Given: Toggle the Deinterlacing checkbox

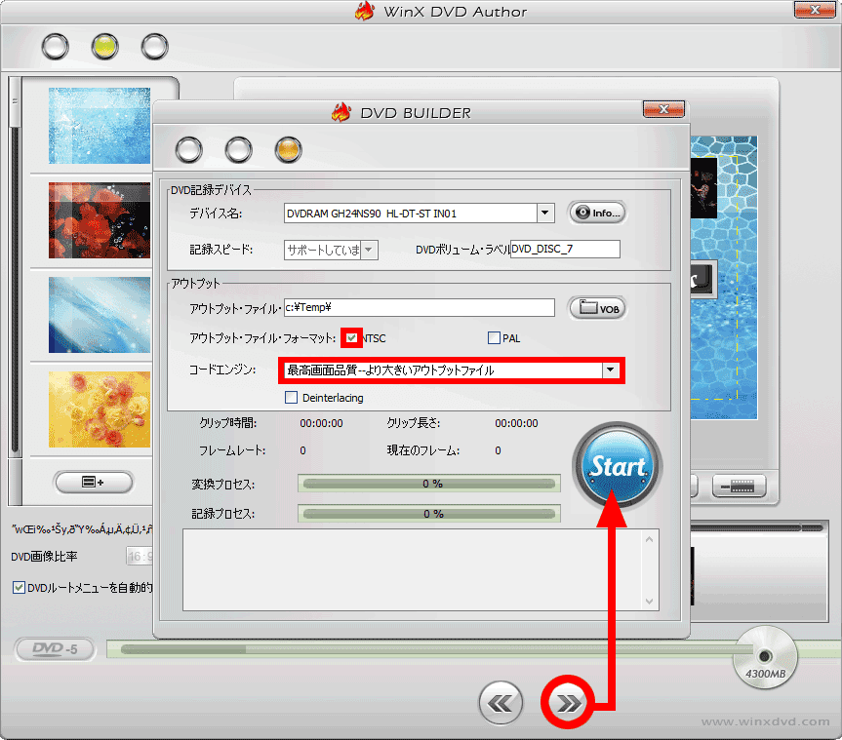Looking at the screenshot, I should click(291, 398).
